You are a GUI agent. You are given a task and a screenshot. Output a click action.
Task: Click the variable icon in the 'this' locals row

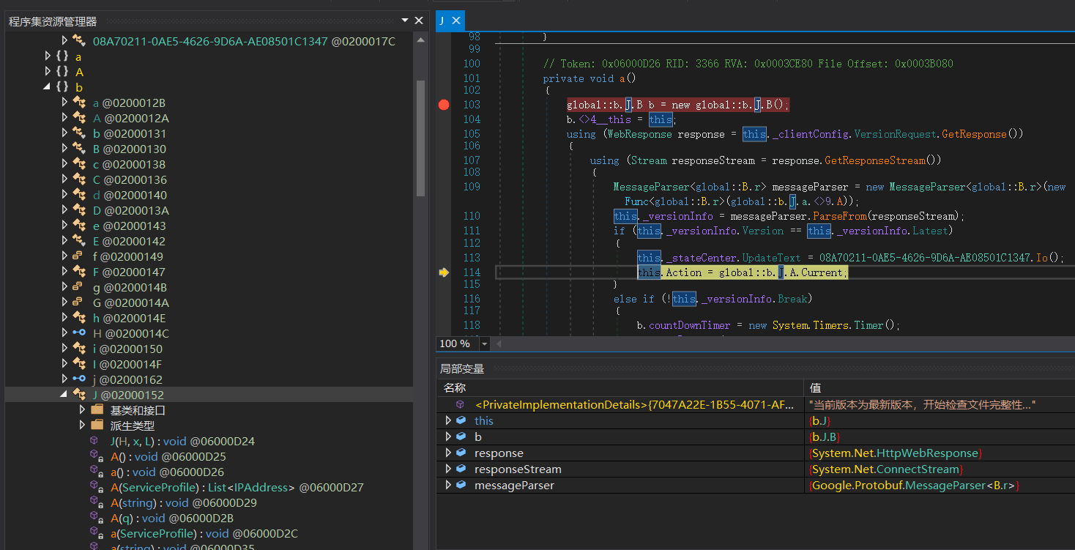(461, 420)
